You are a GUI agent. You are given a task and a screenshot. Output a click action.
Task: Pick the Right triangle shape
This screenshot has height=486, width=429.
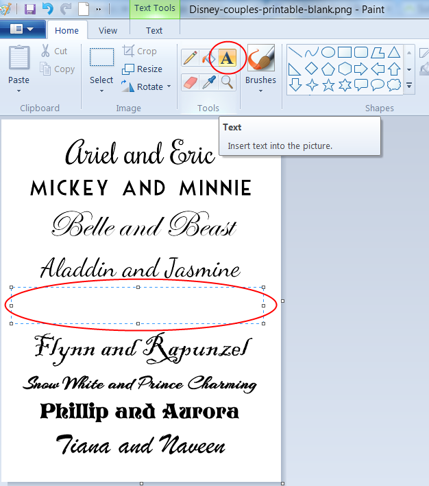point(294,69)
